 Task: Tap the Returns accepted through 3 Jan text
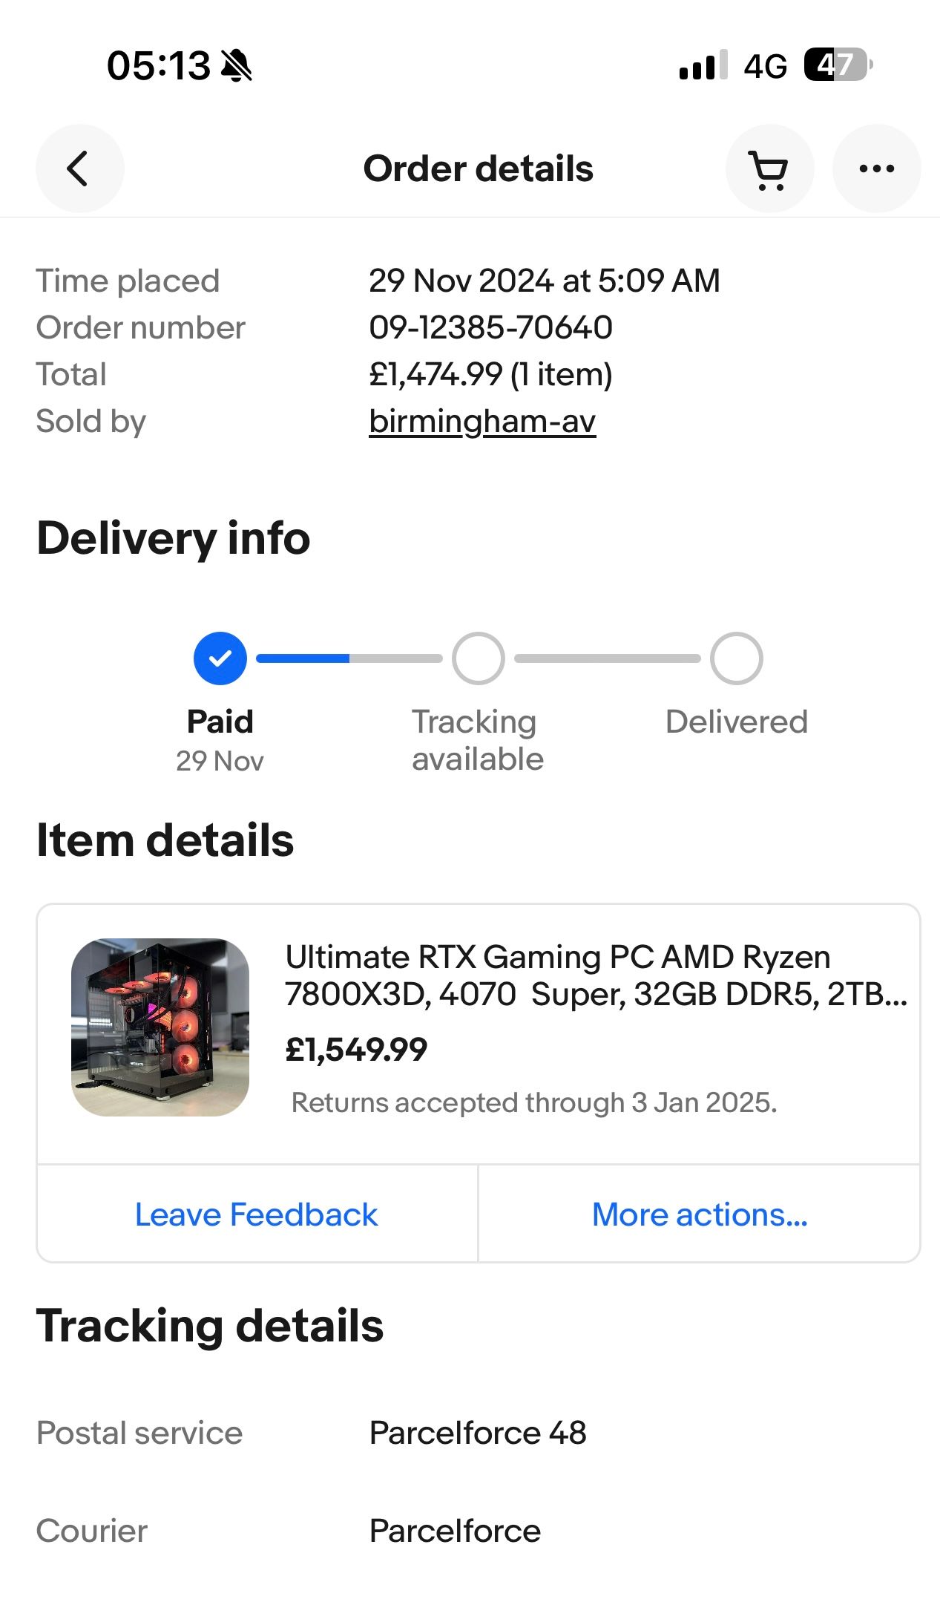point(534,1103)
